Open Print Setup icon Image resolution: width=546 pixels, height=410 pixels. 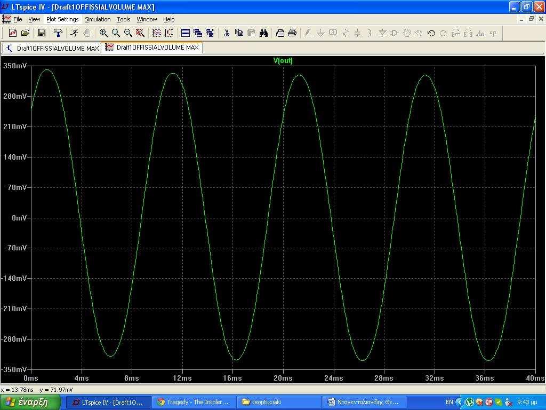[x=280, y=33]
